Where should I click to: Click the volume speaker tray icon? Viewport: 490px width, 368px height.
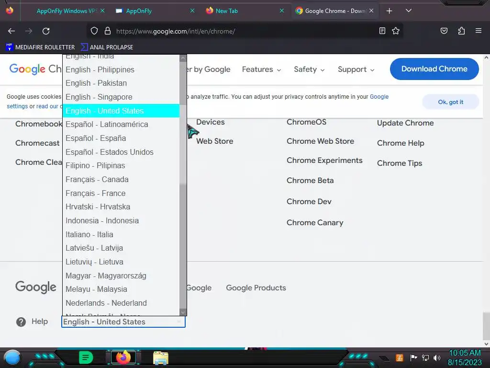(x=437, y=357)
